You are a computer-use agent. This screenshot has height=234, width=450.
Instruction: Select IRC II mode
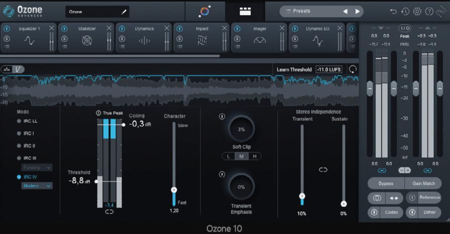pyautogui.click(x=26, y=146)
